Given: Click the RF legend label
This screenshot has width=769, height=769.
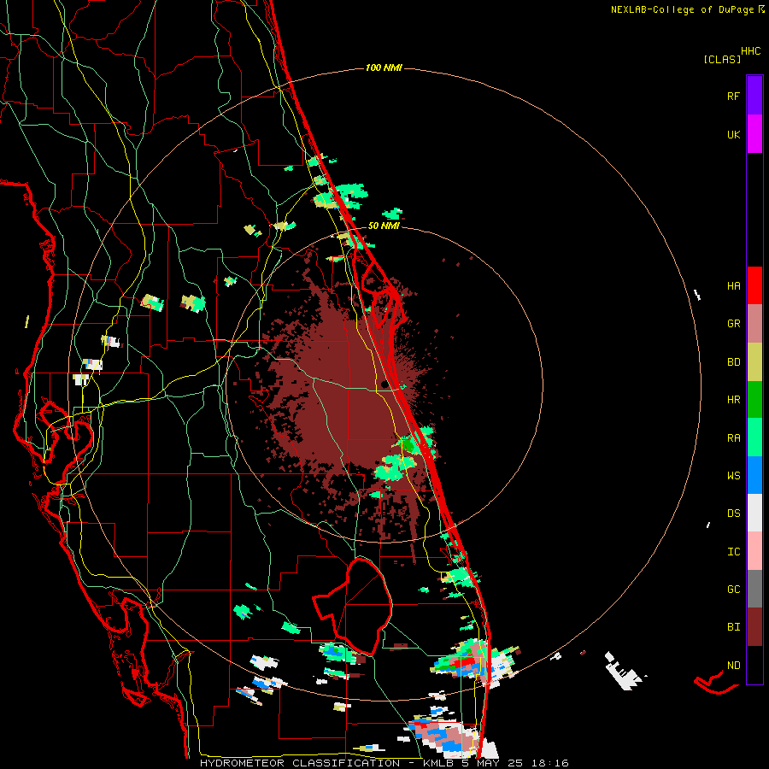Looking at the screenshot, I should (733, 96).
